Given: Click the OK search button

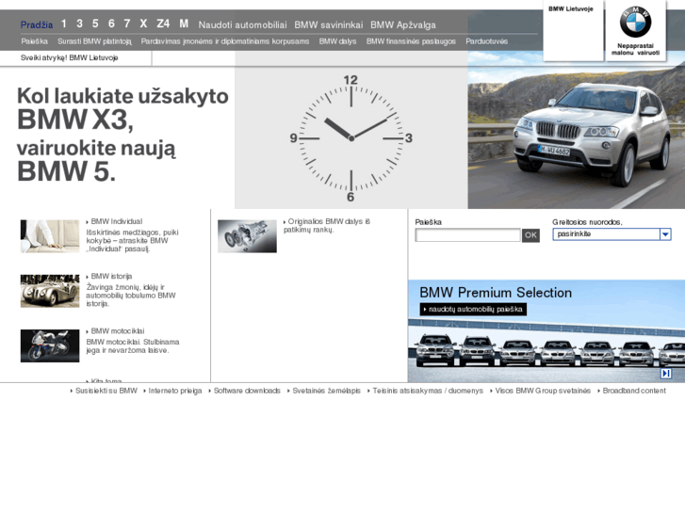Looking at the screenshot, I should pyautogui.click(x=530, y=235).
